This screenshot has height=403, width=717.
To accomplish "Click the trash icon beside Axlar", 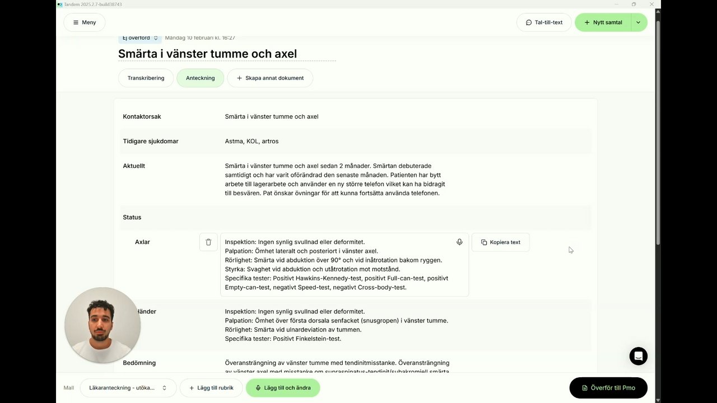I will [208, 242].
